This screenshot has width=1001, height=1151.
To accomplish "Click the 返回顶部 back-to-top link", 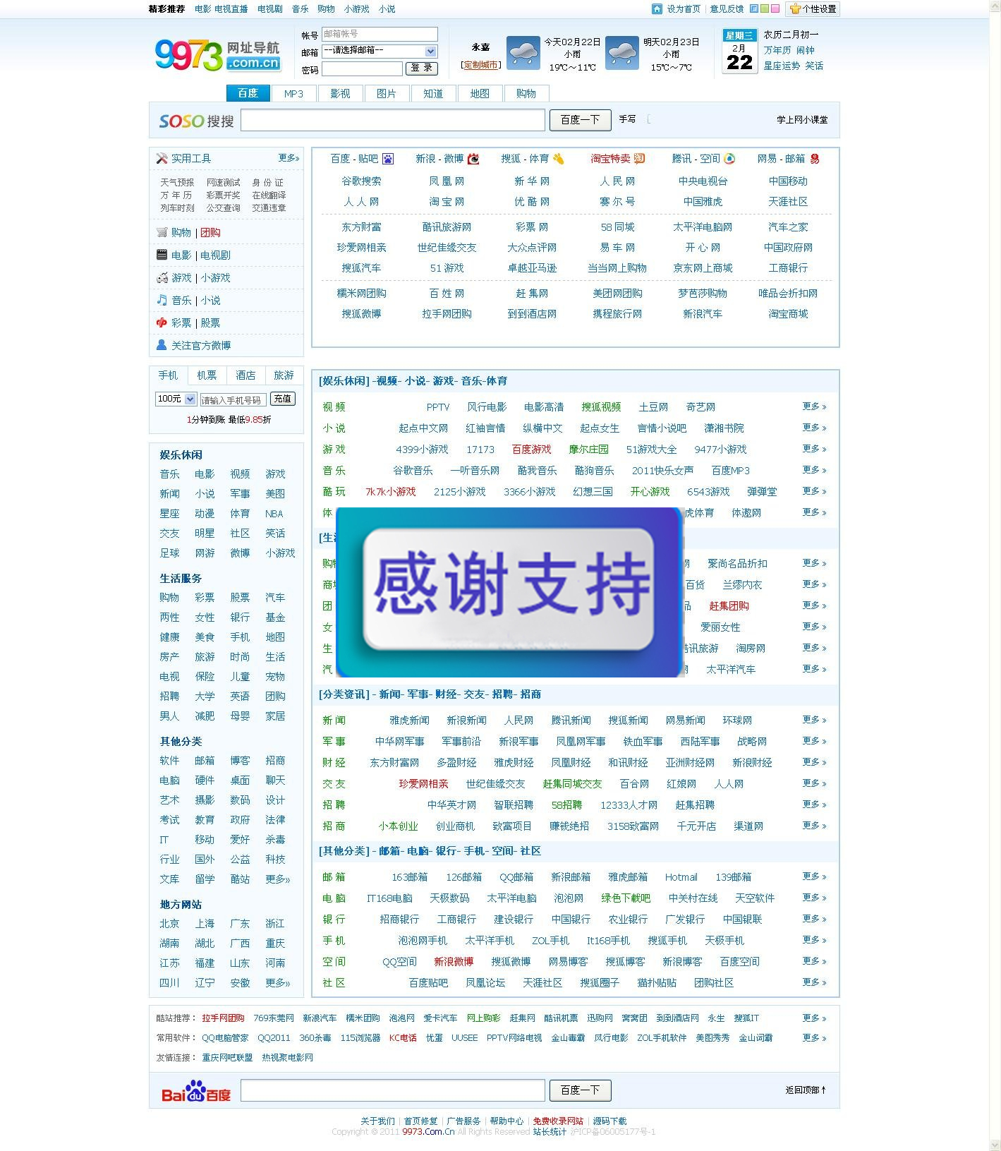I will 806,1090.
